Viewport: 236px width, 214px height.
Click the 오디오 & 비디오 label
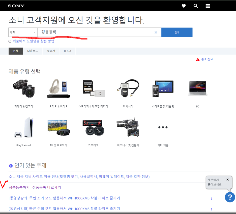pyautogui.click(x=58, y=106)
